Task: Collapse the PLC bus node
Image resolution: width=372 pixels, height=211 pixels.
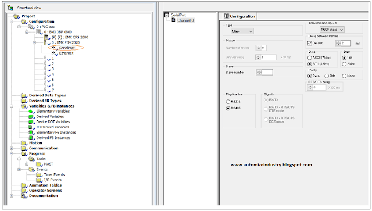Action: tap(19, 27)
